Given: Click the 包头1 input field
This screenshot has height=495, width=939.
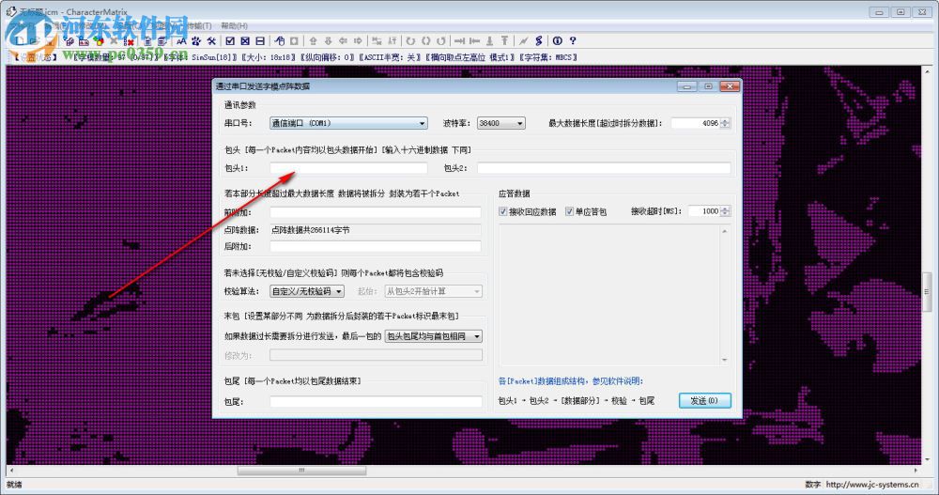Looking at the screenshot, I should [x=348, y=168].
